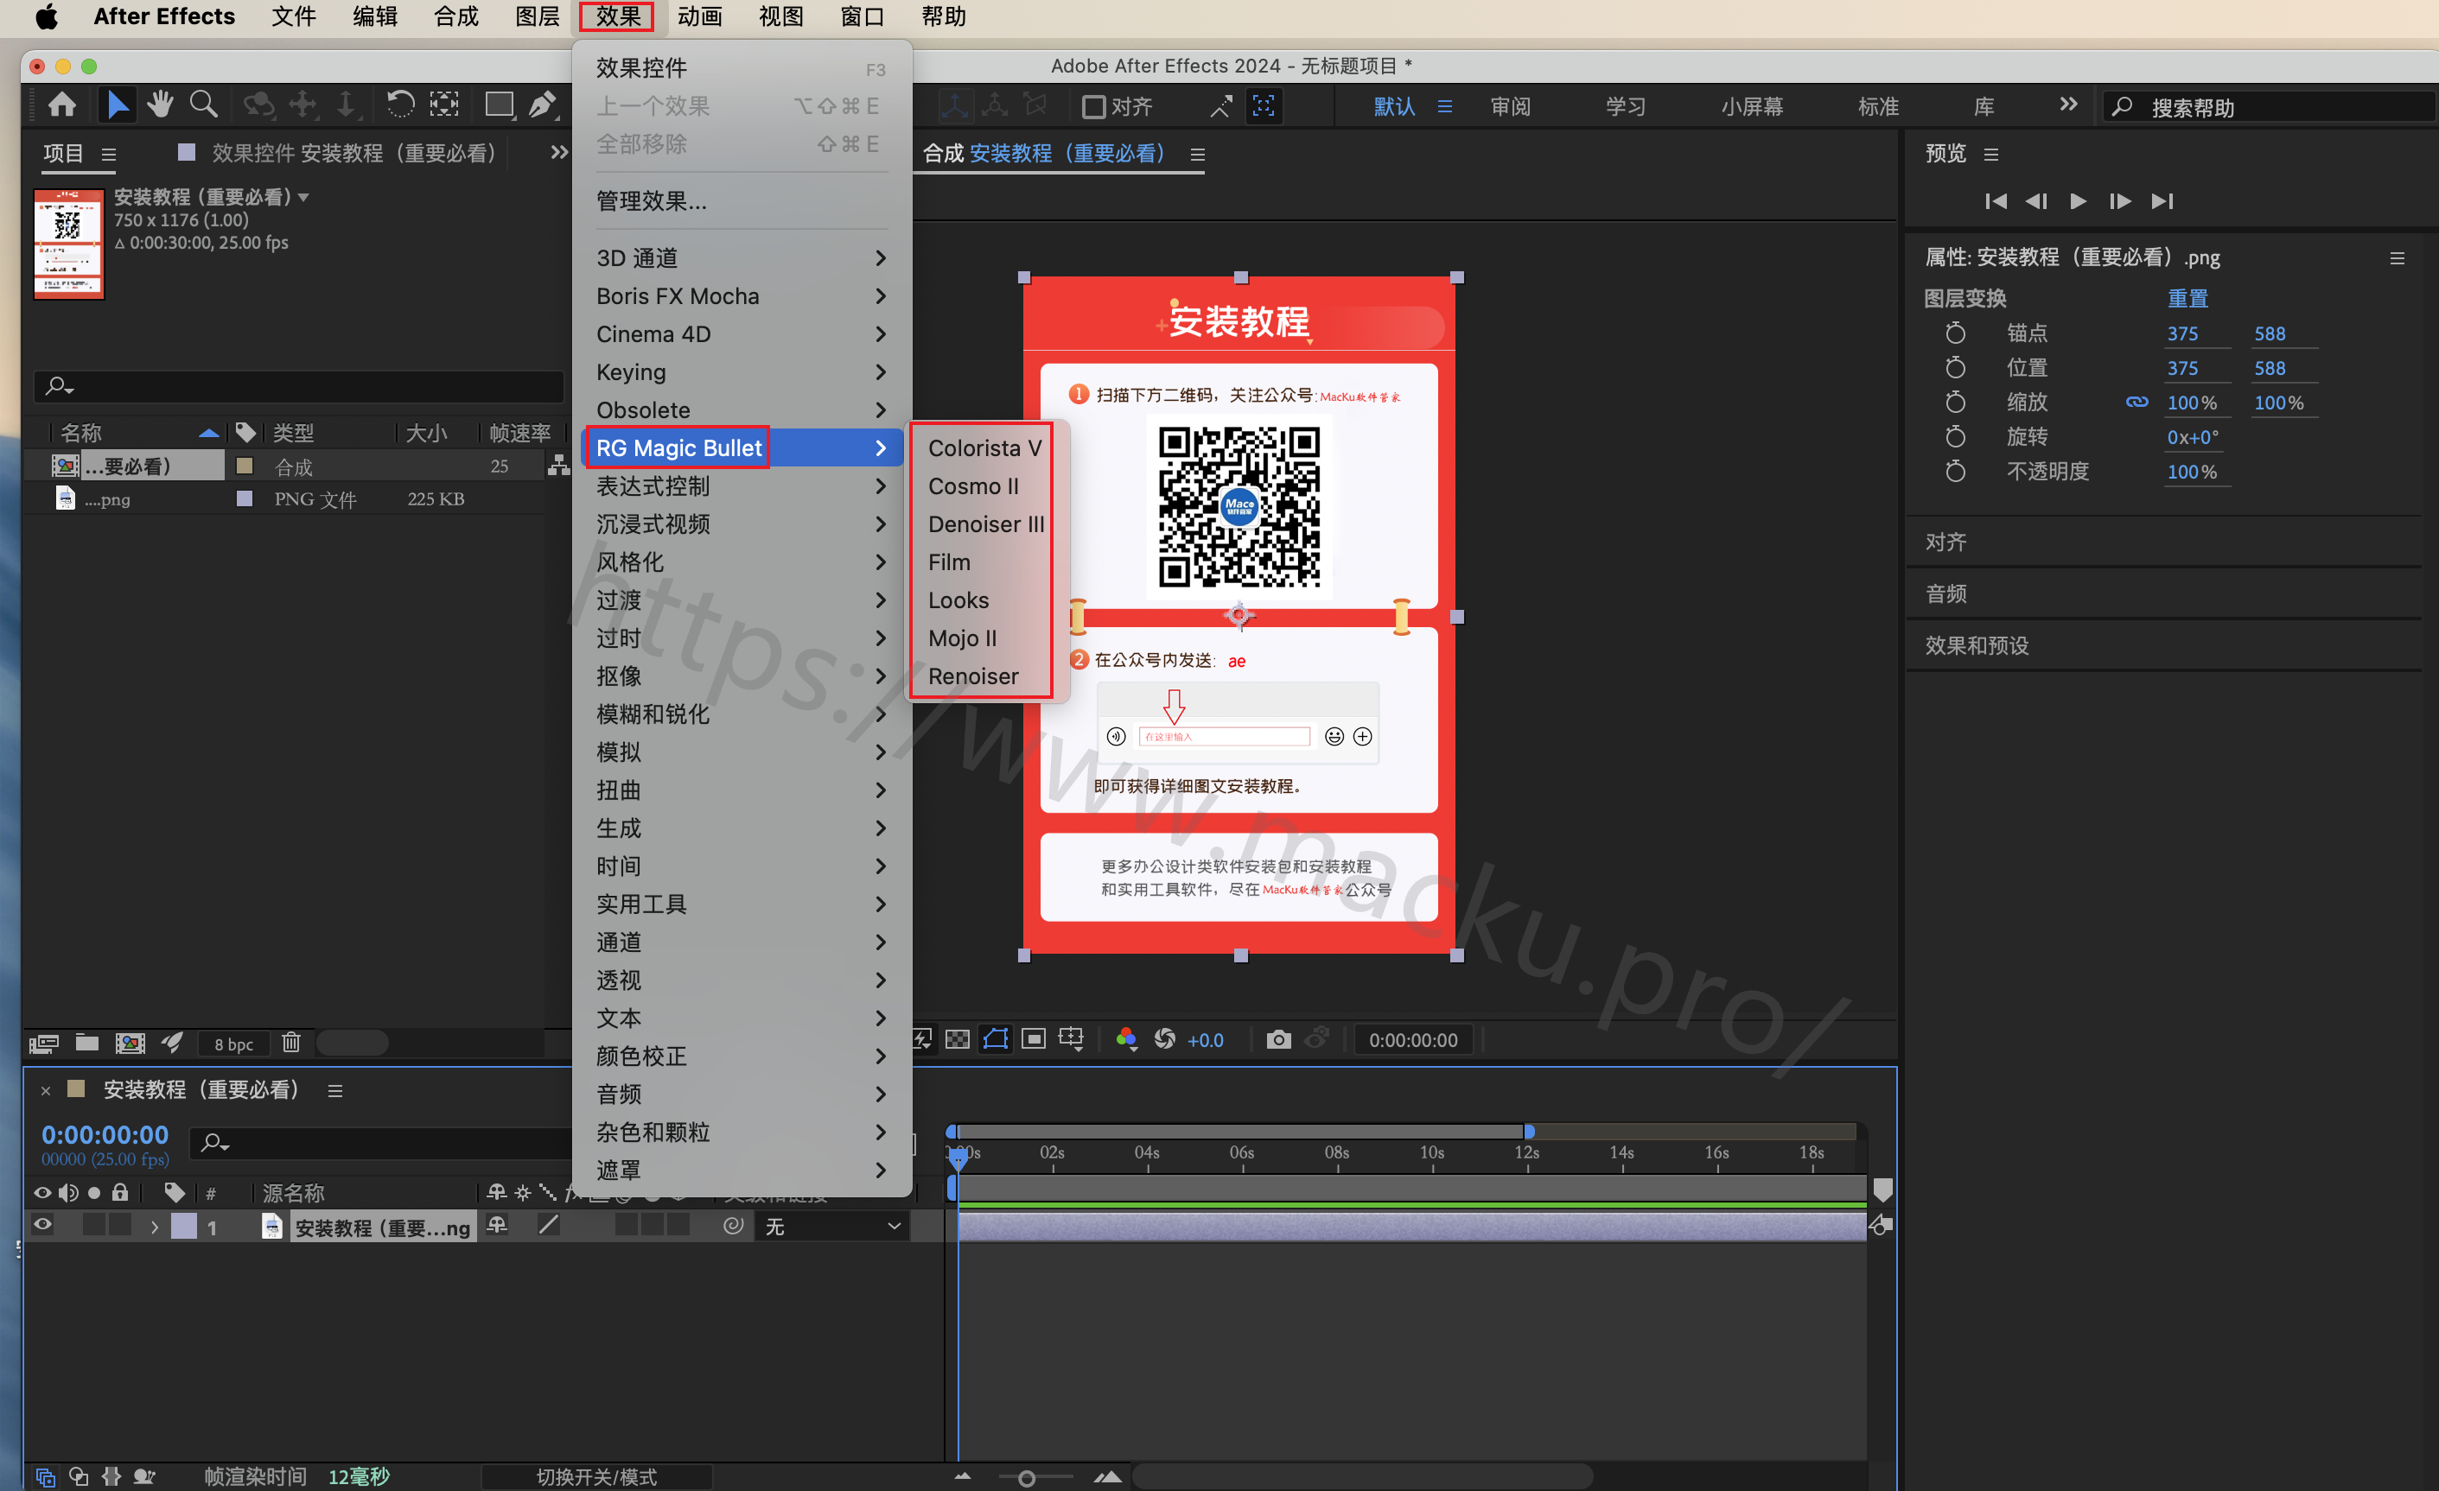Hide layer 1 with its eye toggle
Image resolution: width=2439 pixels, height=1491 pixels.
42,1225
